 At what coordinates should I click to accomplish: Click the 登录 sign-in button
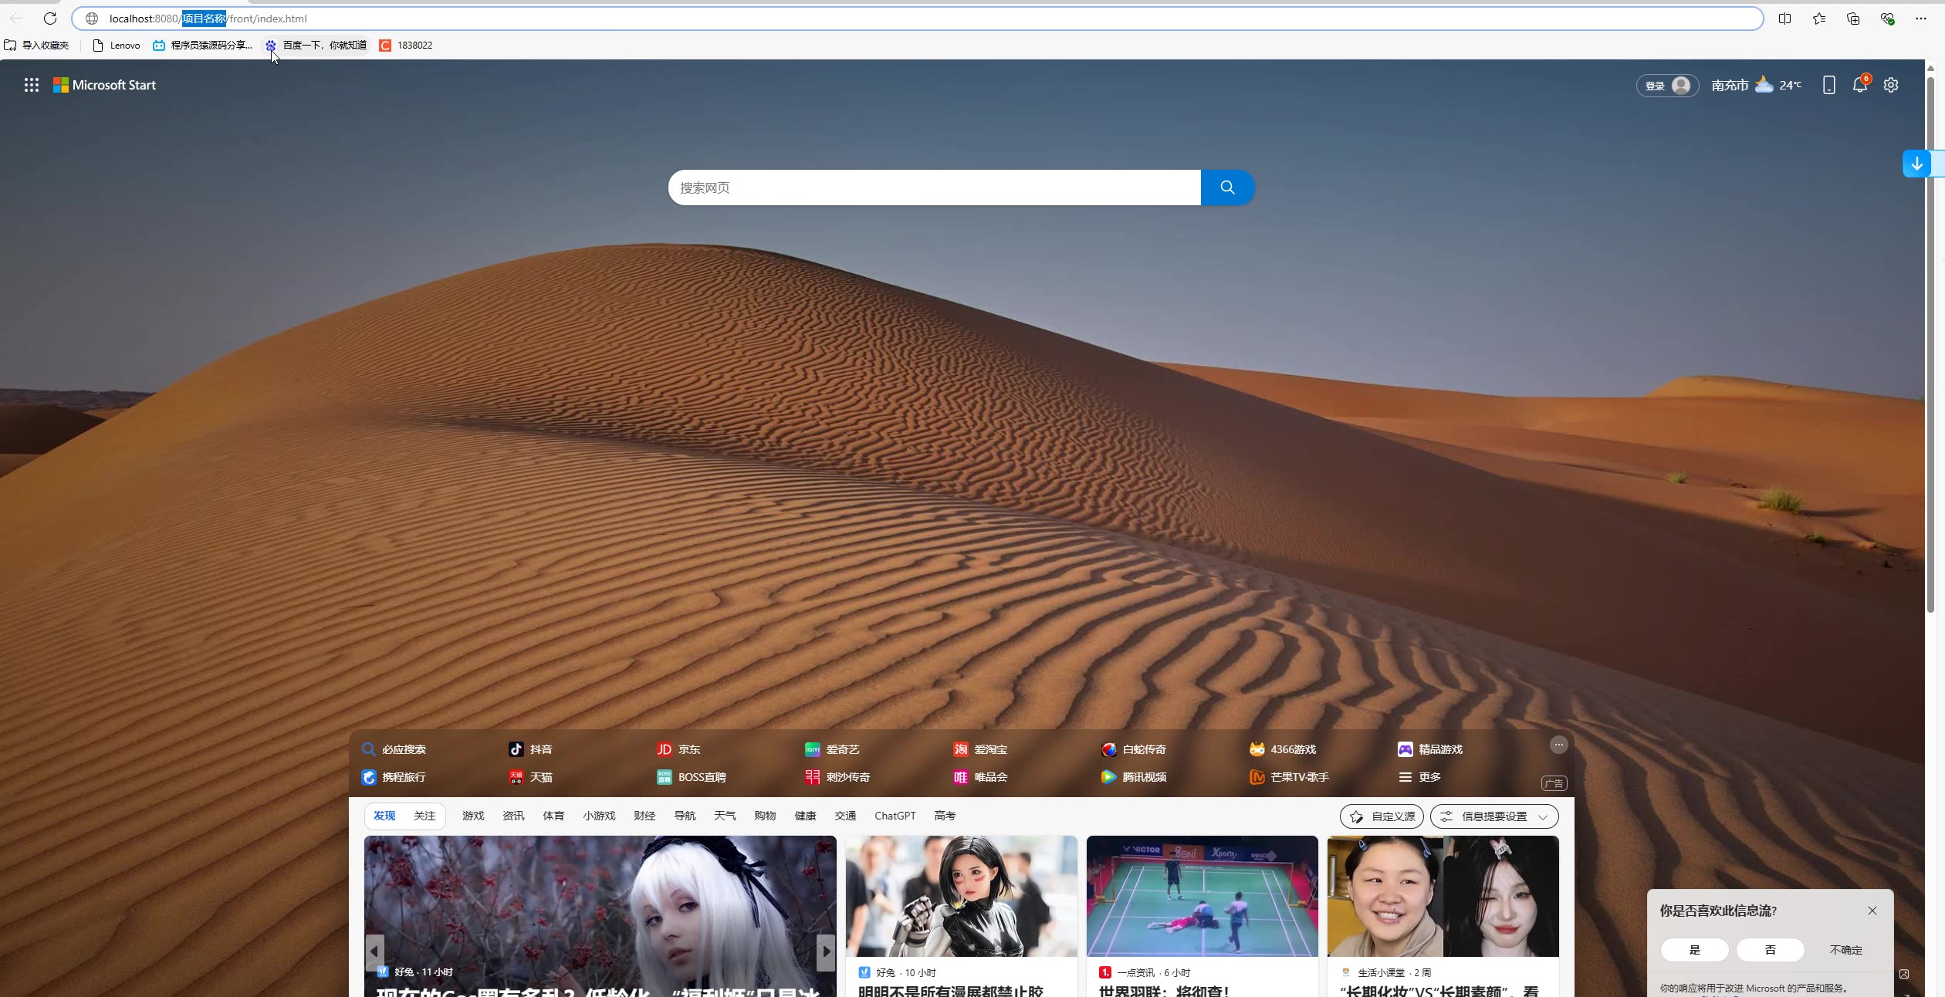pos(1667,86)
